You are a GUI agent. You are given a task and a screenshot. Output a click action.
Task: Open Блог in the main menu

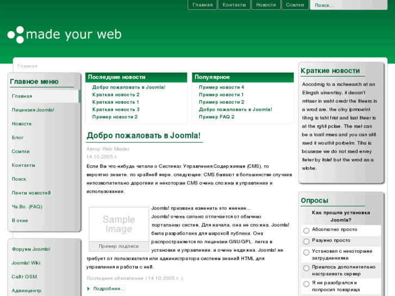(17, 138)
